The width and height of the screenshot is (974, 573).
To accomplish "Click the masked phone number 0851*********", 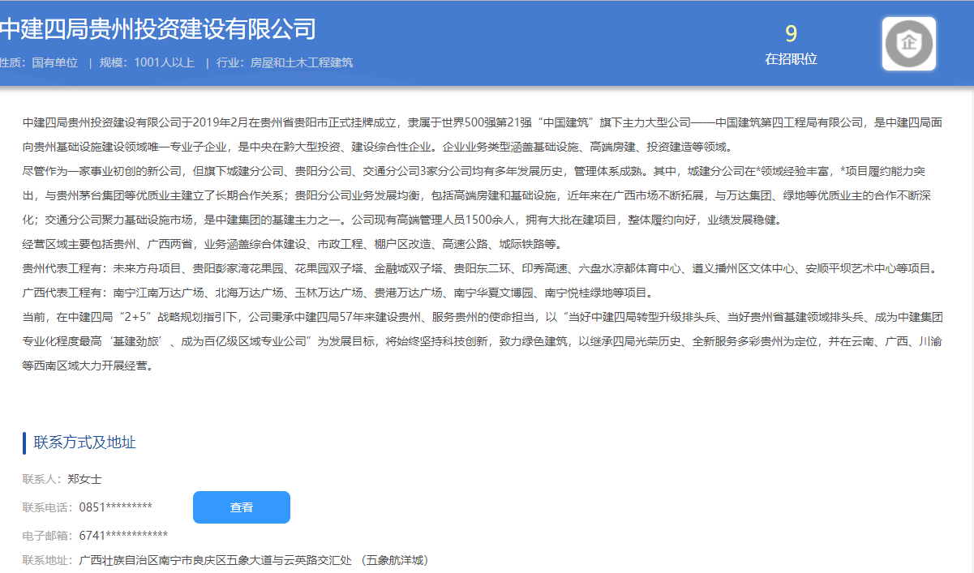I will 116,507.
